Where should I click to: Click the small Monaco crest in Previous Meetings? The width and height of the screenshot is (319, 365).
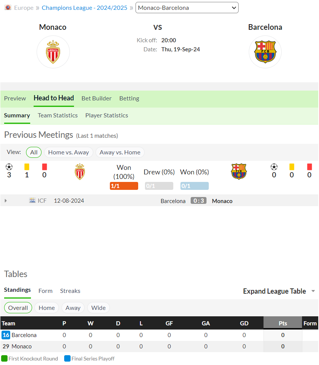(x=80, y=172)
